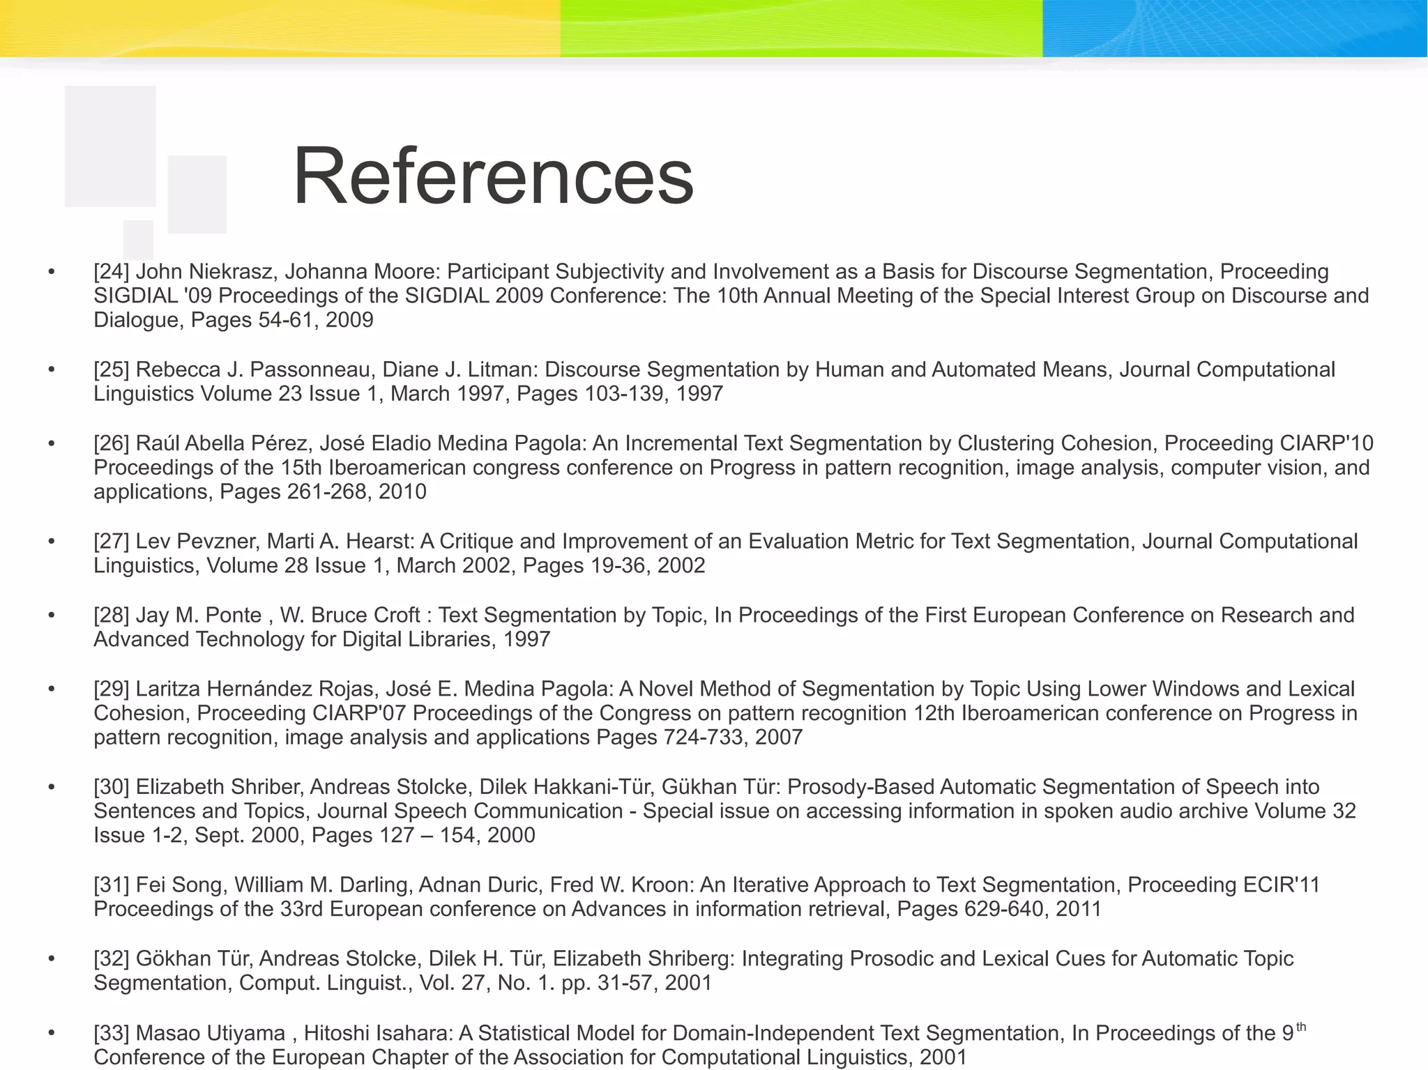This screenshot has width=1428, height=1070.
Task: Click "Segmentation, Comput. Linguist., Vol. 27" line
Action: pyautogui.click(x=403, y=983)
